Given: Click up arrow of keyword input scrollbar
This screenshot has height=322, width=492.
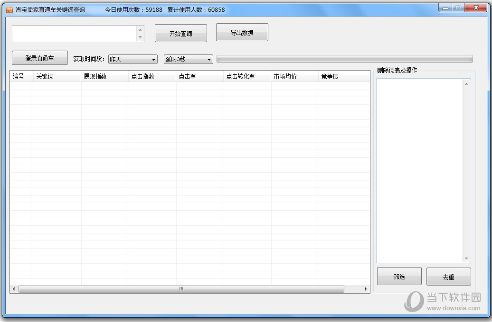Looking at the screenshot, I should [140, 30].
